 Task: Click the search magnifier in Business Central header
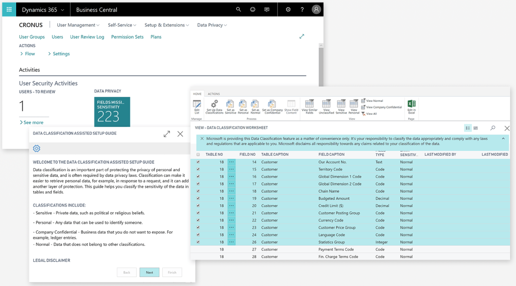pos(238,9)
